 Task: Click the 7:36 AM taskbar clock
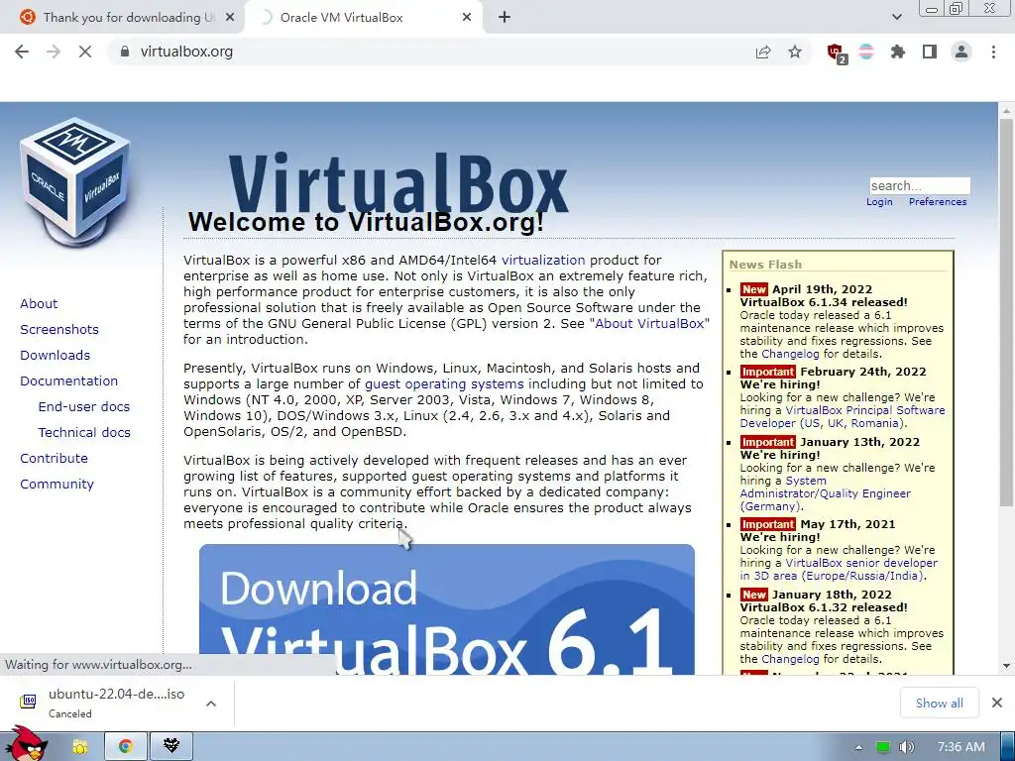click(x=961, y=747)
